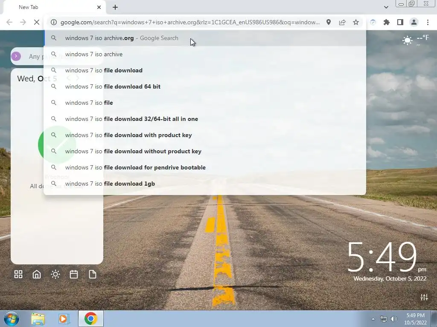Choose suggestion 'windows 7 iso archive'
This screenshot has width=437, height=327.
(x=205, y=54)
